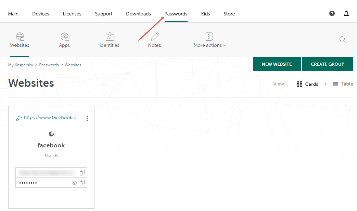Switch to Table view
357x211 pixels.
pyautogui.click(x=343, y=84)
